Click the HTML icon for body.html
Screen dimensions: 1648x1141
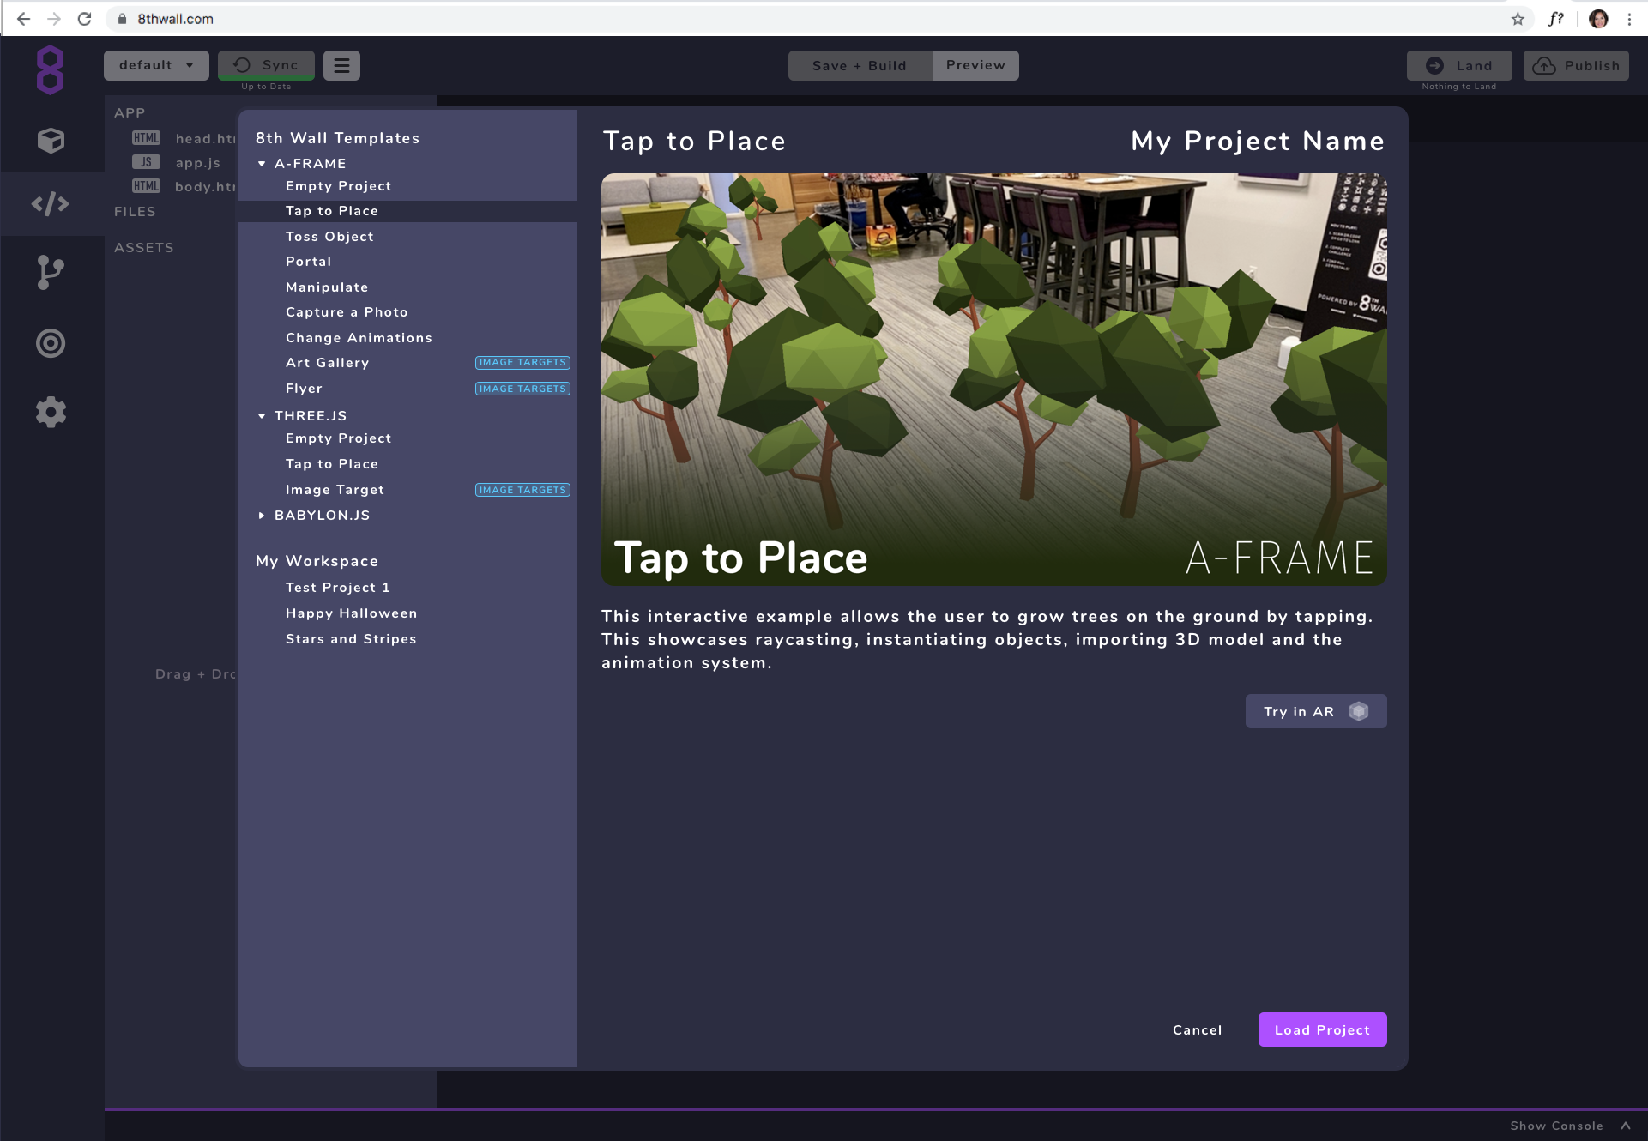tap(146, 186)
